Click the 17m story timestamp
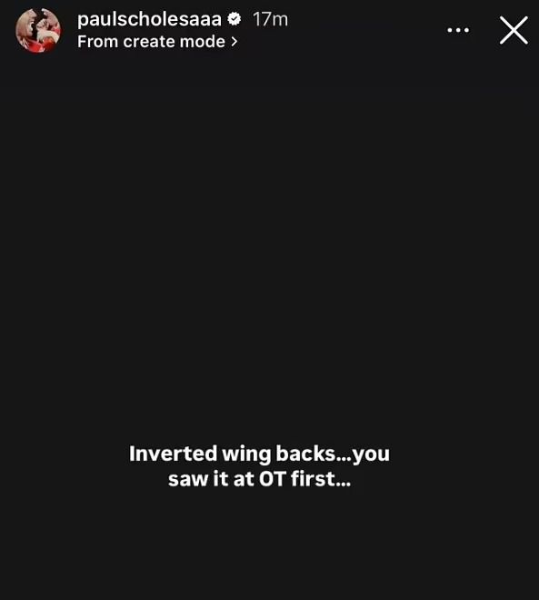 coord(270,19)
